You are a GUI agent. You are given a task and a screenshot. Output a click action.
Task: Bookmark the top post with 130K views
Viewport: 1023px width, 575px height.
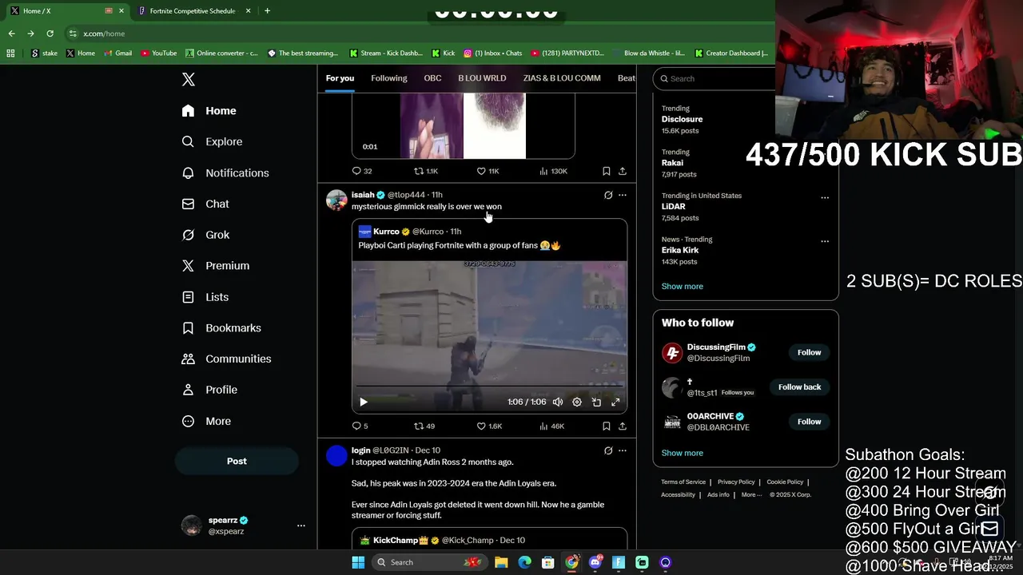pos(607,171)
